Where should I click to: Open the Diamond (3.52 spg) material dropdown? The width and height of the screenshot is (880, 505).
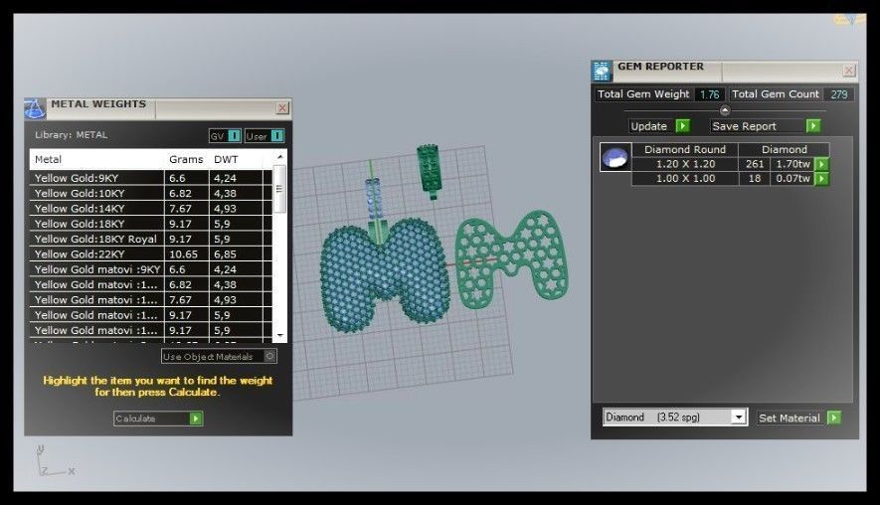[x=739, y=417]
